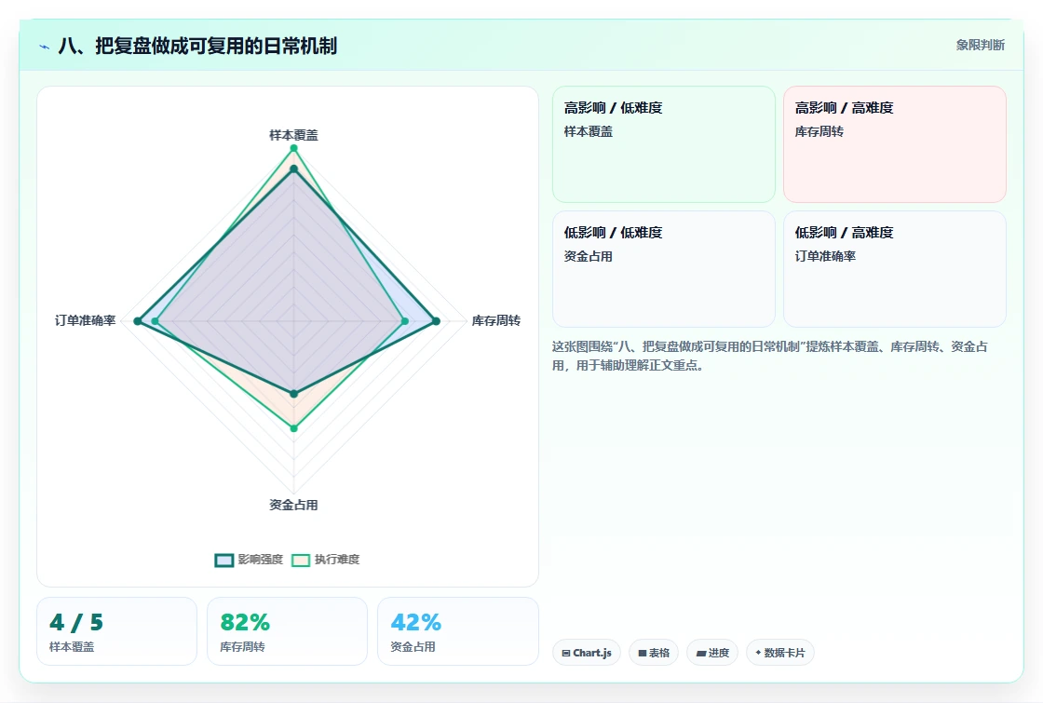Click the Chart.js tag chip
Viewport: 1043px width, 703px height.
pos(587,653)
